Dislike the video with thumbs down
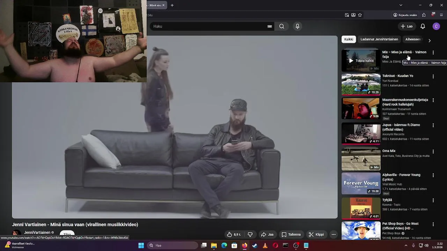Image resolution: width=447 pixels, height=251 pixels. click(x=250, y=235)
